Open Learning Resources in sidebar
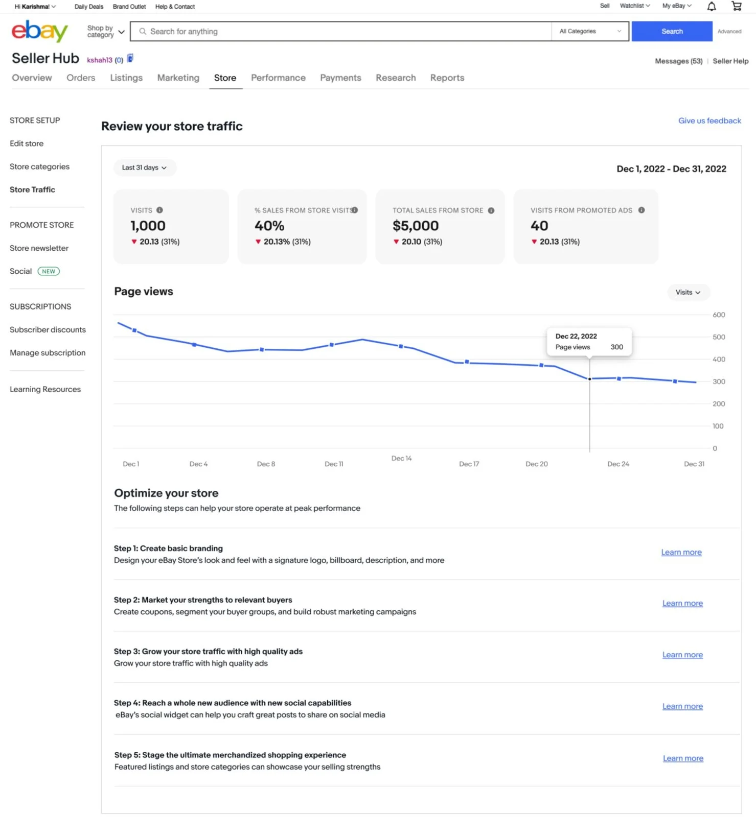 [45, 389]
